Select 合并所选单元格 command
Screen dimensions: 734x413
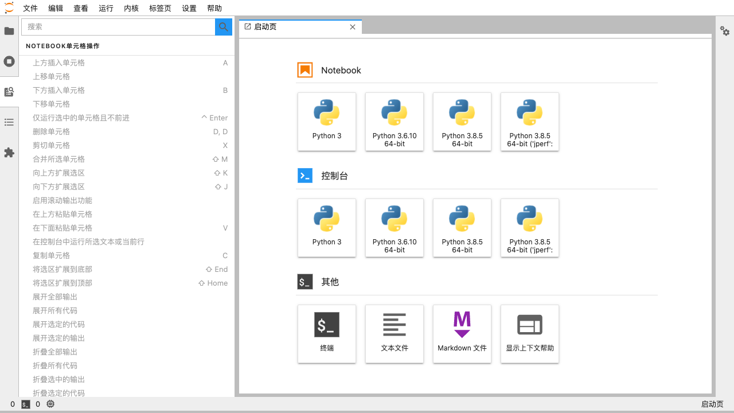coord(115,159)
